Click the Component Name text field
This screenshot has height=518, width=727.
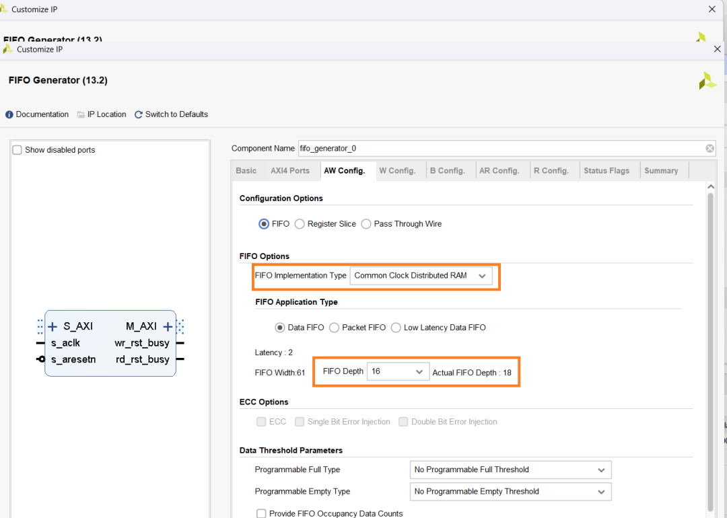pyautogui.click(x=498, y=149)
